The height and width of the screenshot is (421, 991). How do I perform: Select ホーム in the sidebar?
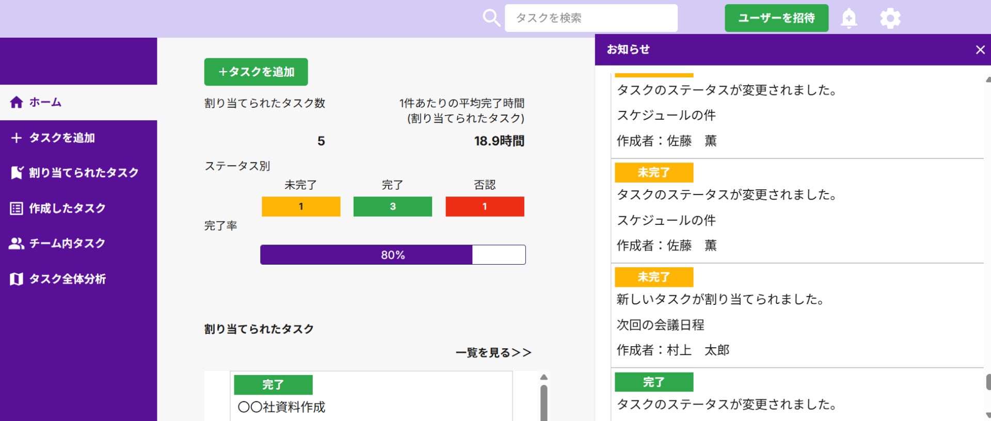pyautogui.click(x=78, y=102)
